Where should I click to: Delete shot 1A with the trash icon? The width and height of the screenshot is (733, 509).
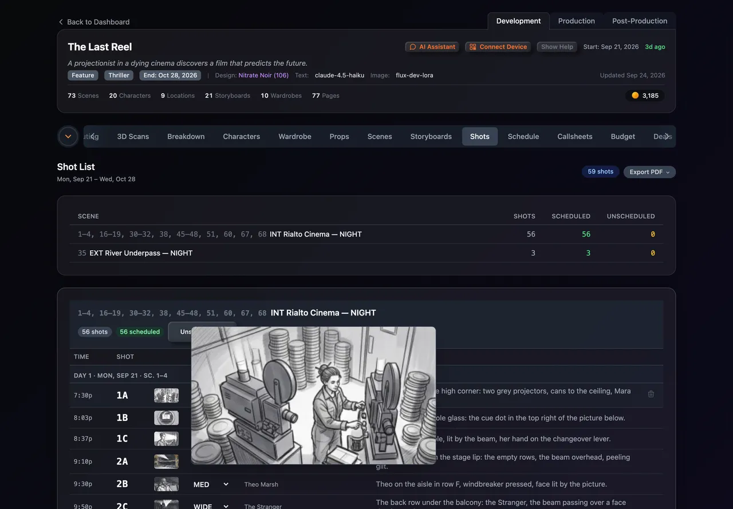[651, 394]
